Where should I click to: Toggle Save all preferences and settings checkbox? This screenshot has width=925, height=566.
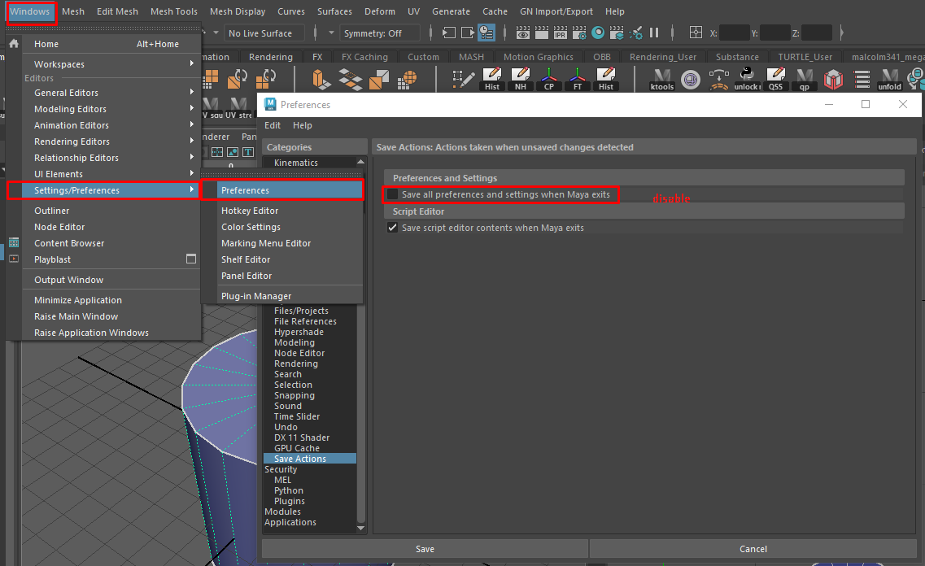click(x=393, y=194)
